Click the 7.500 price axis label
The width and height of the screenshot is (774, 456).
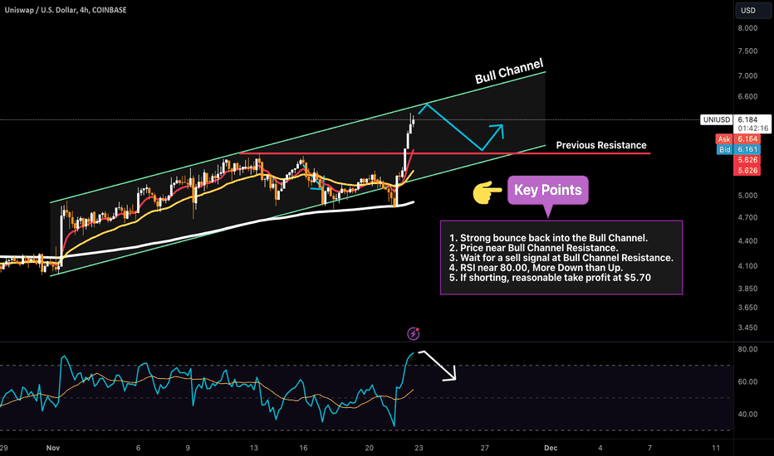(747, 51)
